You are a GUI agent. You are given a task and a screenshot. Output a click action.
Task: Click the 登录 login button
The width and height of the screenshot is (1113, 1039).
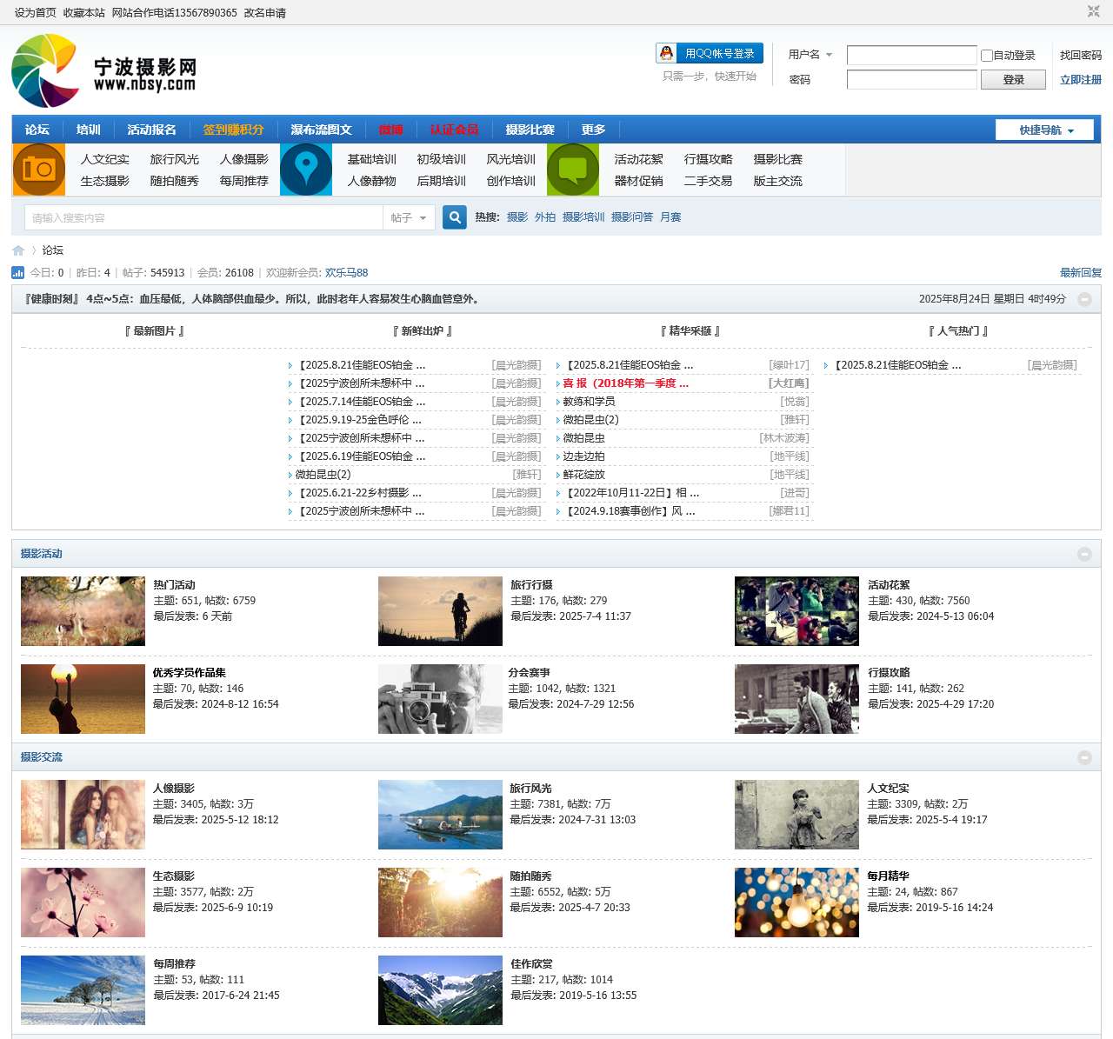(x=1013, y=80)
